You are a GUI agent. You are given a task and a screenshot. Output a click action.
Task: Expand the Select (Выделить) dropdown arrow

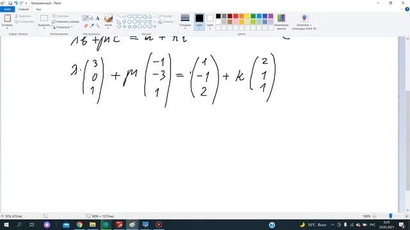(44, 28)
